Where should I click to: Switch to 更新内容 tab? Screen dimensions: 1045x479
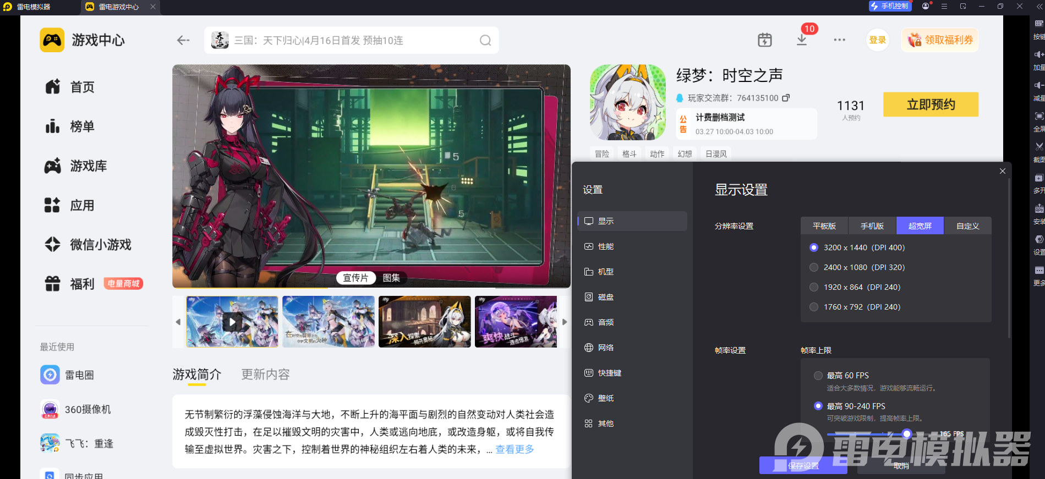pyautogui.click(x=265, y=375)
